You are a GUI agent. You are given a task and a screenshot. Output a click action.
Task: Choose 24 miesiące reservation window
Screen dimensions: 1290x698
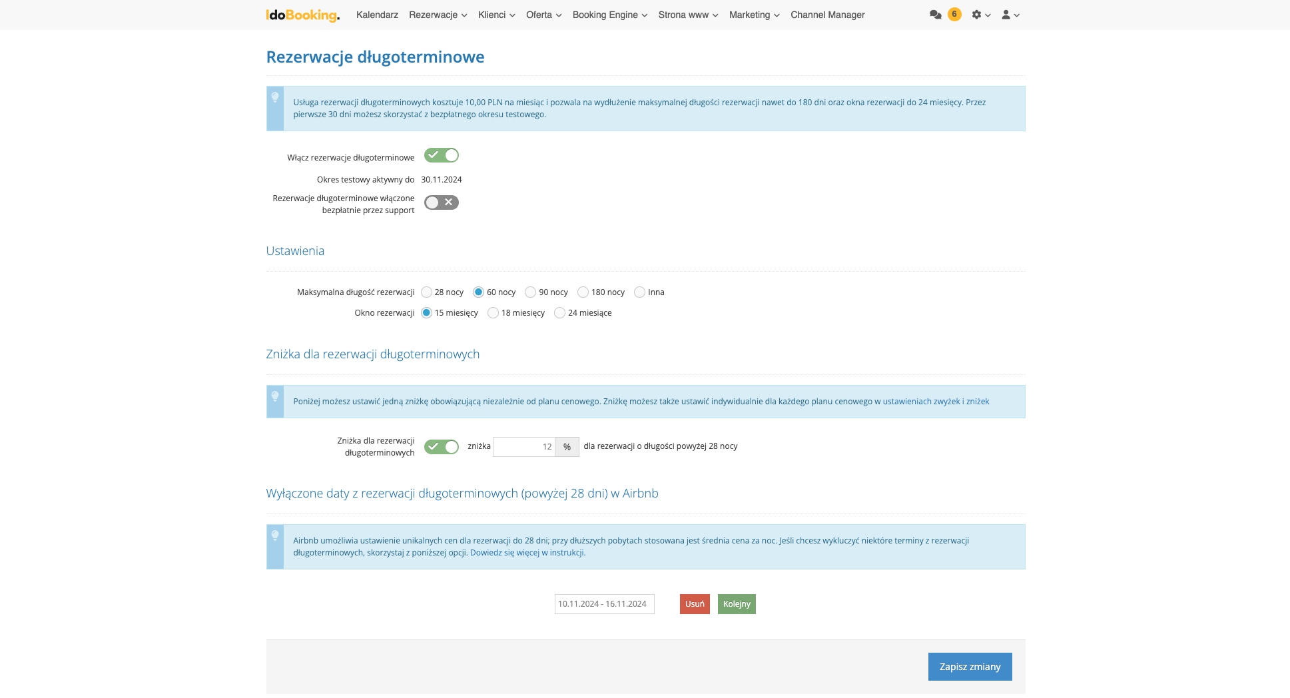click(x=560, y=313)
